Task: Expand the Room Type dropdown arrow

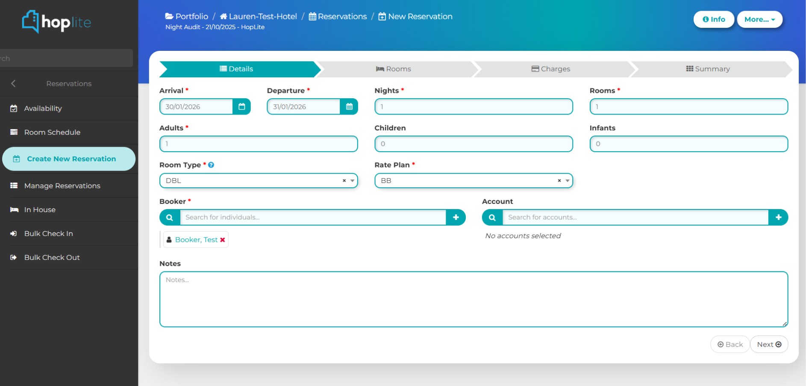Action: pos(353,181)
